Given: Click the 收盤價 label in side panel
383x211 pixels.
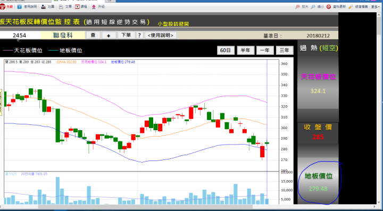Looking at the screenshot, I should click(x=318, y=127).
